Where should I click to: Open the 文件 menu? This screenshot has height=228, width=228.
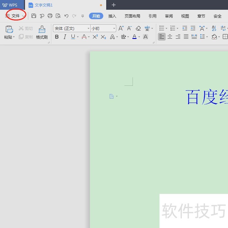pos(15,16)
